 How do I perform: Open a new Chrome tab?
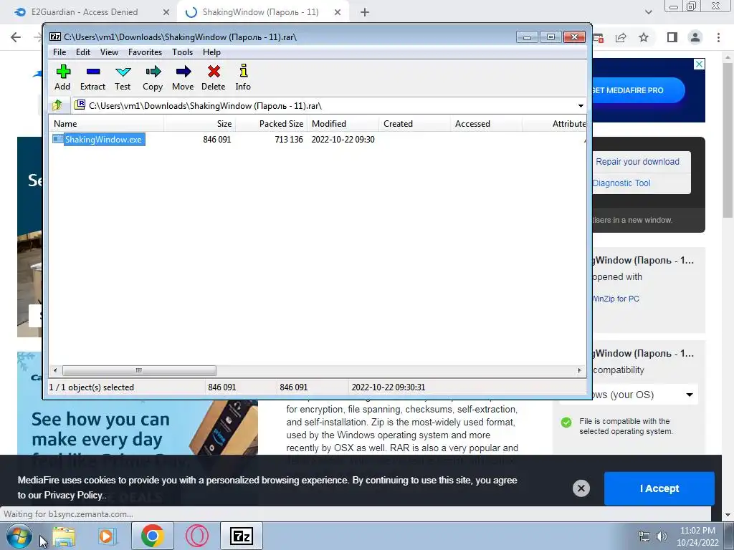coord(365,13)
